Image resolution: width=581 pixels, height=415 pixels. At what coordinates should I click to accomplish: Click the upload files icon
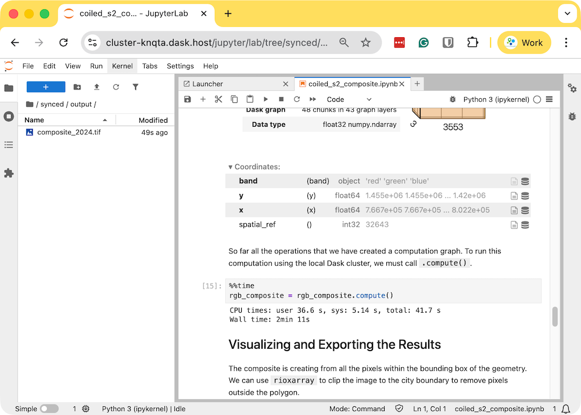96,87
